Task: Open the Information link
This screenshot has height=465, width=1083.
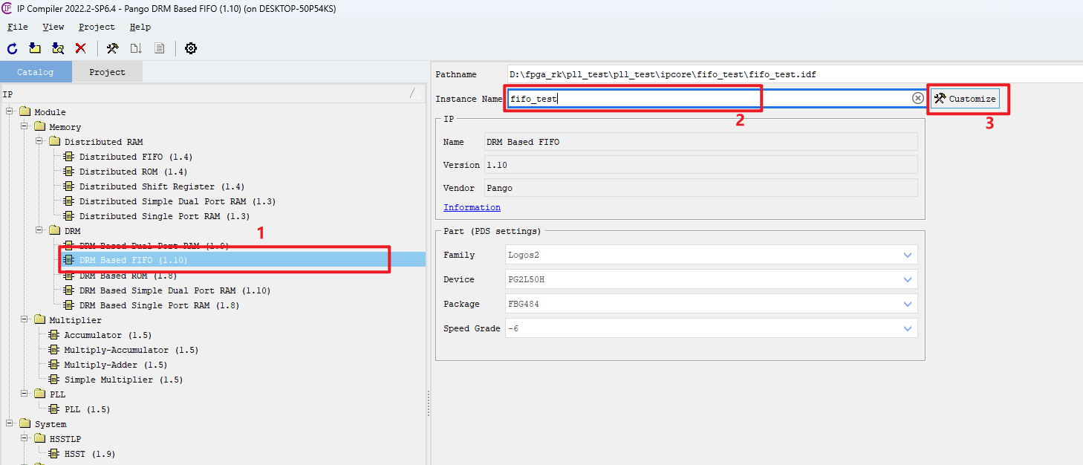Action: (472, 207)
